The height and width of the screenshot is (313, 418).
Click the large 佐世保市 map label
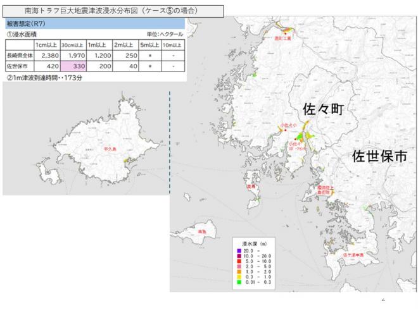tap(379, 156)
